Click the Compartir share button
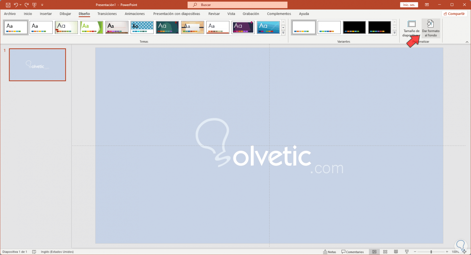The width and height of the screenshot is (471, 255). pyautogui.click(x=454, y=14)
